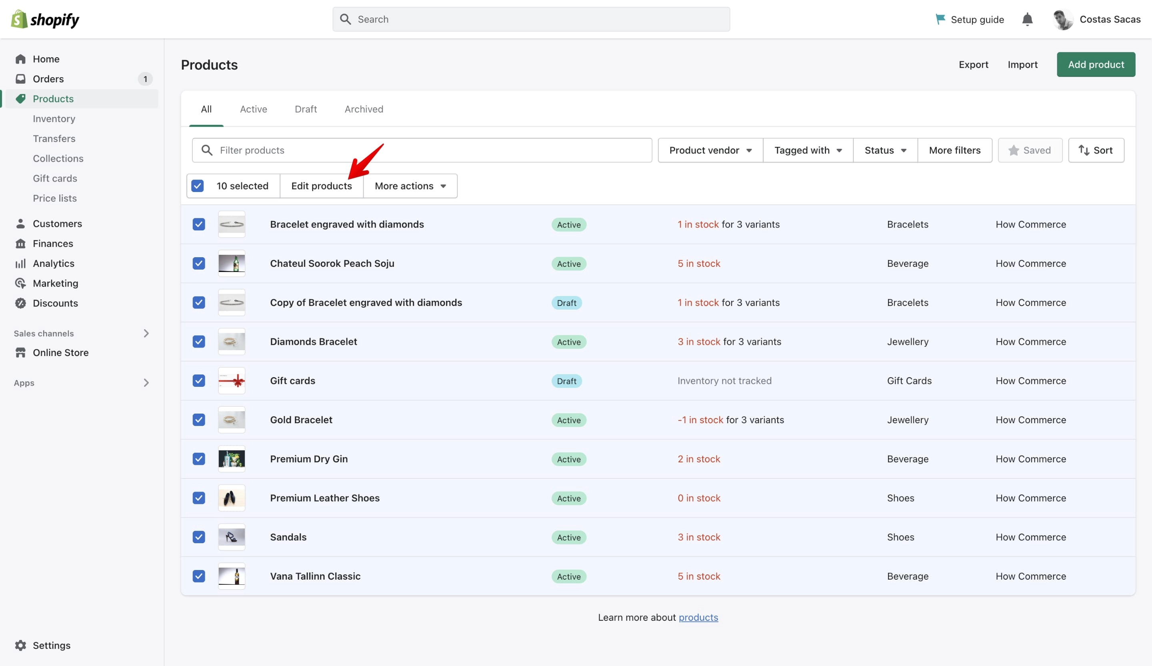This screenshot has width=1152, height=666.
Task: Open Premium Dry Gin thumbnail
Action: pos(232,458)
